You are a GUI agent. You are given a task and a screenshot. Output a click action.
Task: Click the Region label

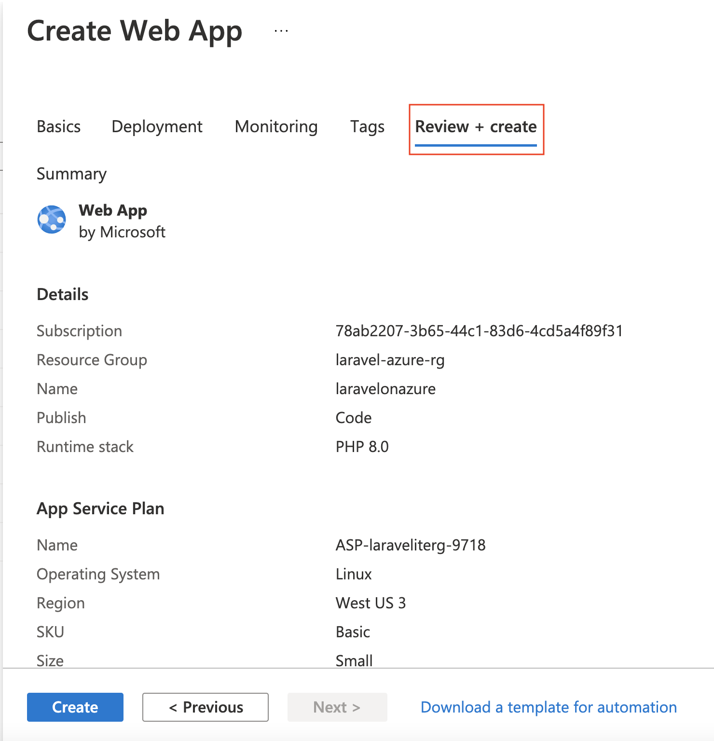61,603
